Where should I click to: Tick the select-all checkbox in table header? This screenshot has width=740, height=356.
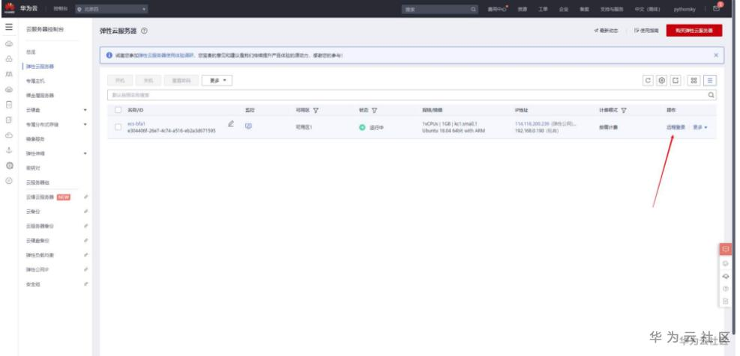(118, 110)
